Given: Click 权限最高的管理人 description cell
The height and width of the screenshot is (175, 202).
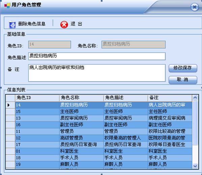Looking at the screenshot, I should click(125, 138).
